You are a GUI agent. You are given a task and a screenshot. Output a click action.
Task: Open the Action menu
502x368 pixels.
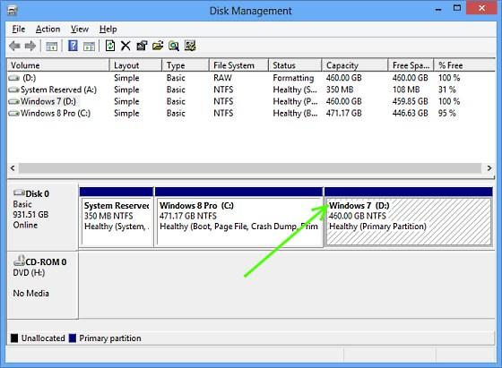pos(48,29)
